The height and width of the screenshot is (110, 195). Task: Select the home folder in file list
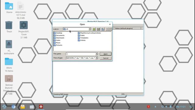[57, 40]
